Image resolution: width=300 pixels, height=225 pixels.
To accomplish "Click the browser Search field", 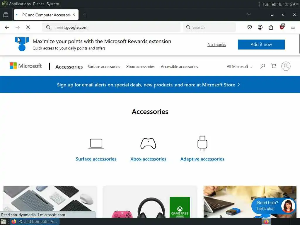I will 209,27.
